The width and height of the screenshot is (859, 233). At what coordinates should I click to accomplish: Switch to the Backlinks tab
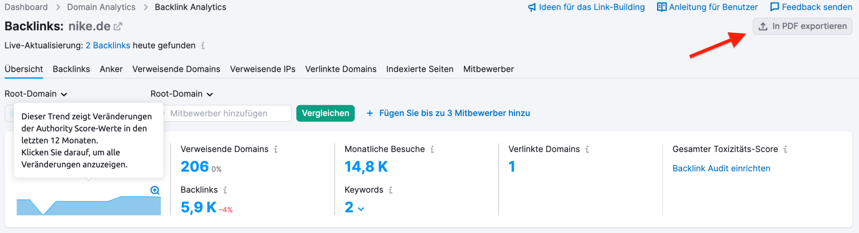pyautogui.click(x=71, y=69)
